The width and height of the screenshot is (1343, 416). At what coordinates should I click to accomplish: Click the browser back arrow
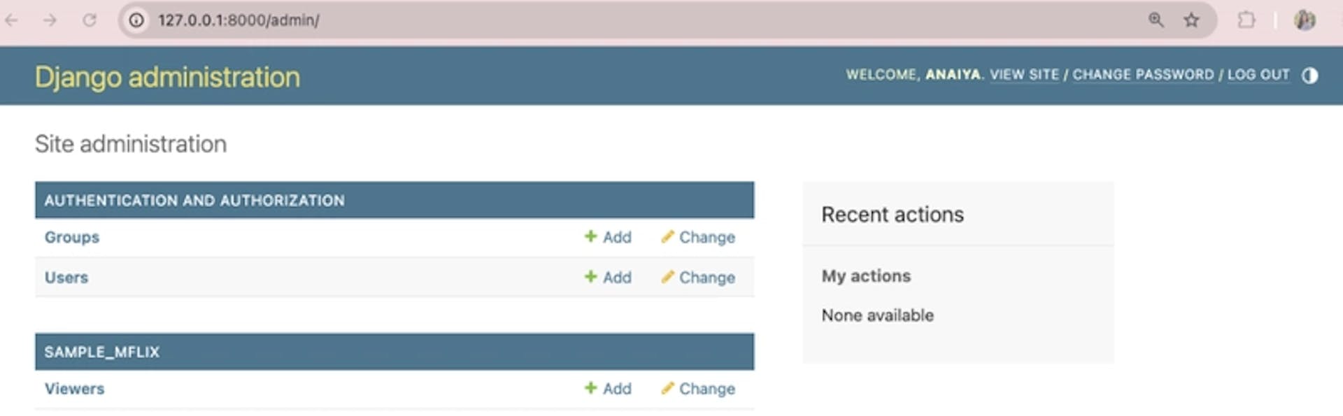tap(12, 20)
